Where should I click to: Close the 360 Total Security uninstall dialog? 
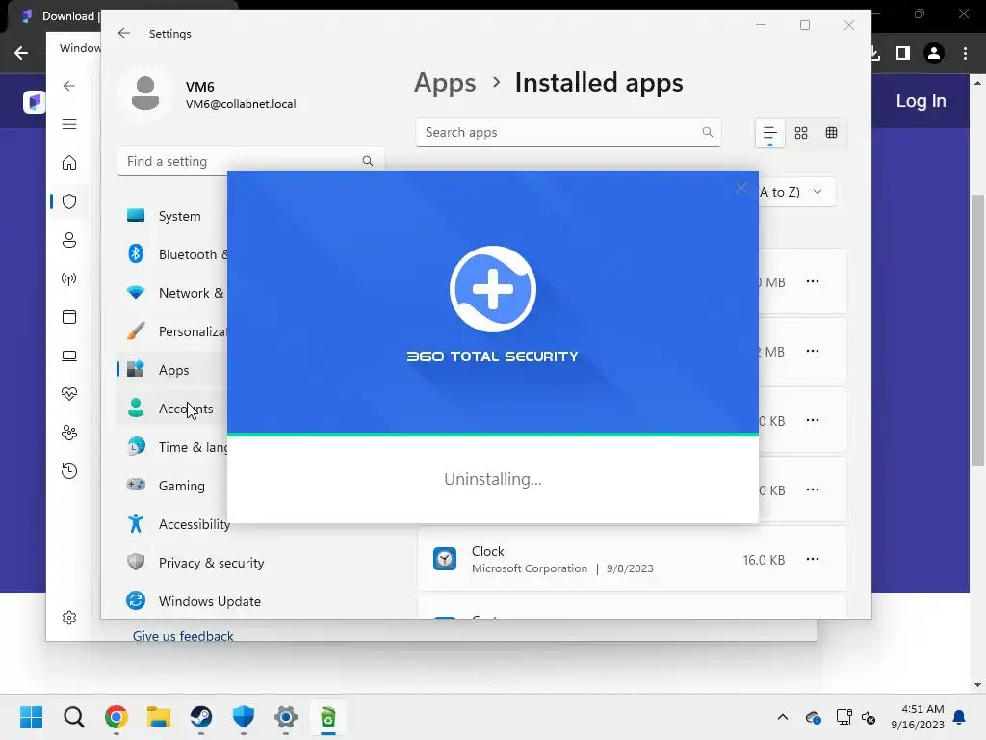click(x=741, y=188)
